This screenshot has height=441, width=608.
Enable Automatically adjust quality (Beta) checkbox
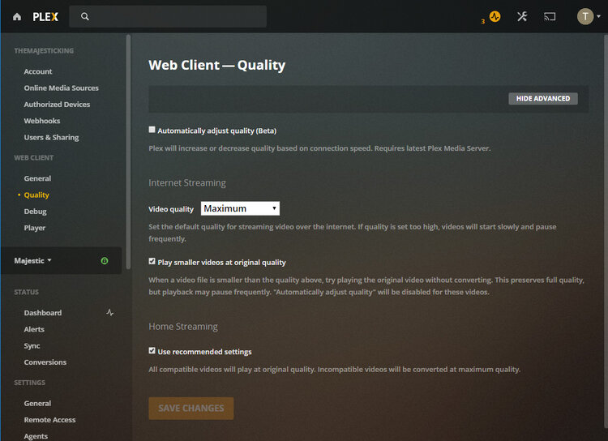pos(152,130)
